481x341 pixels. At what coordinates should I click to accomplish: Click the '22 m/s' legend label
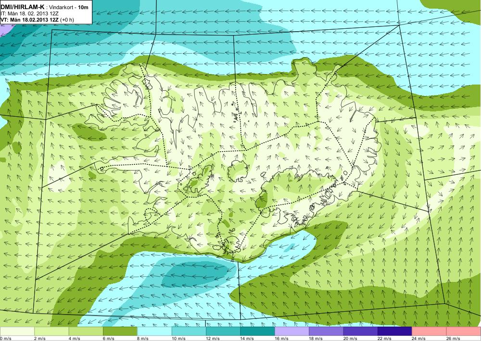coord(385,339)
